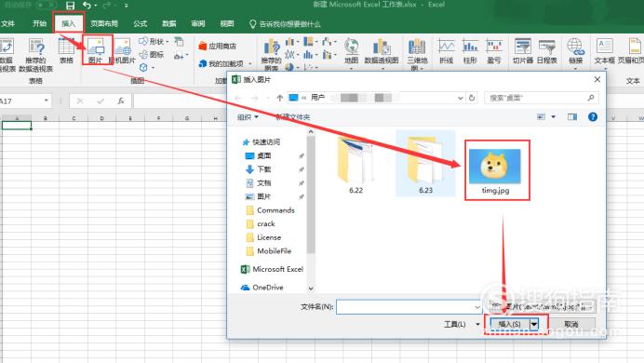Select Desktop (桌面) in navigation pane
644x363 pixels.
point(259,155)
